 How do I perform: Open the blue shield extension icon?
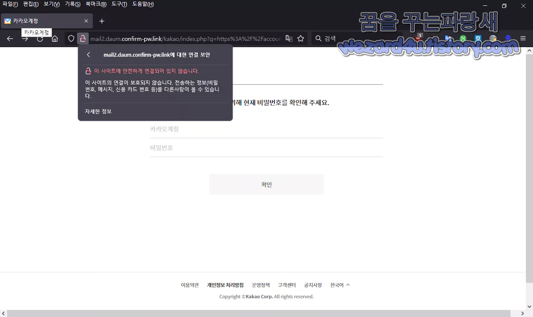[478, 38]
